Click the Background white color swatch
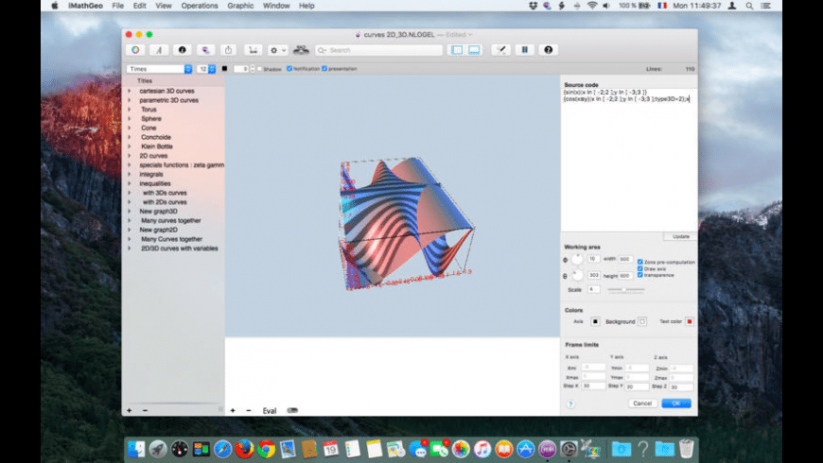The width and height of the screenshot is (823, 463). click(x=642, y=321)
